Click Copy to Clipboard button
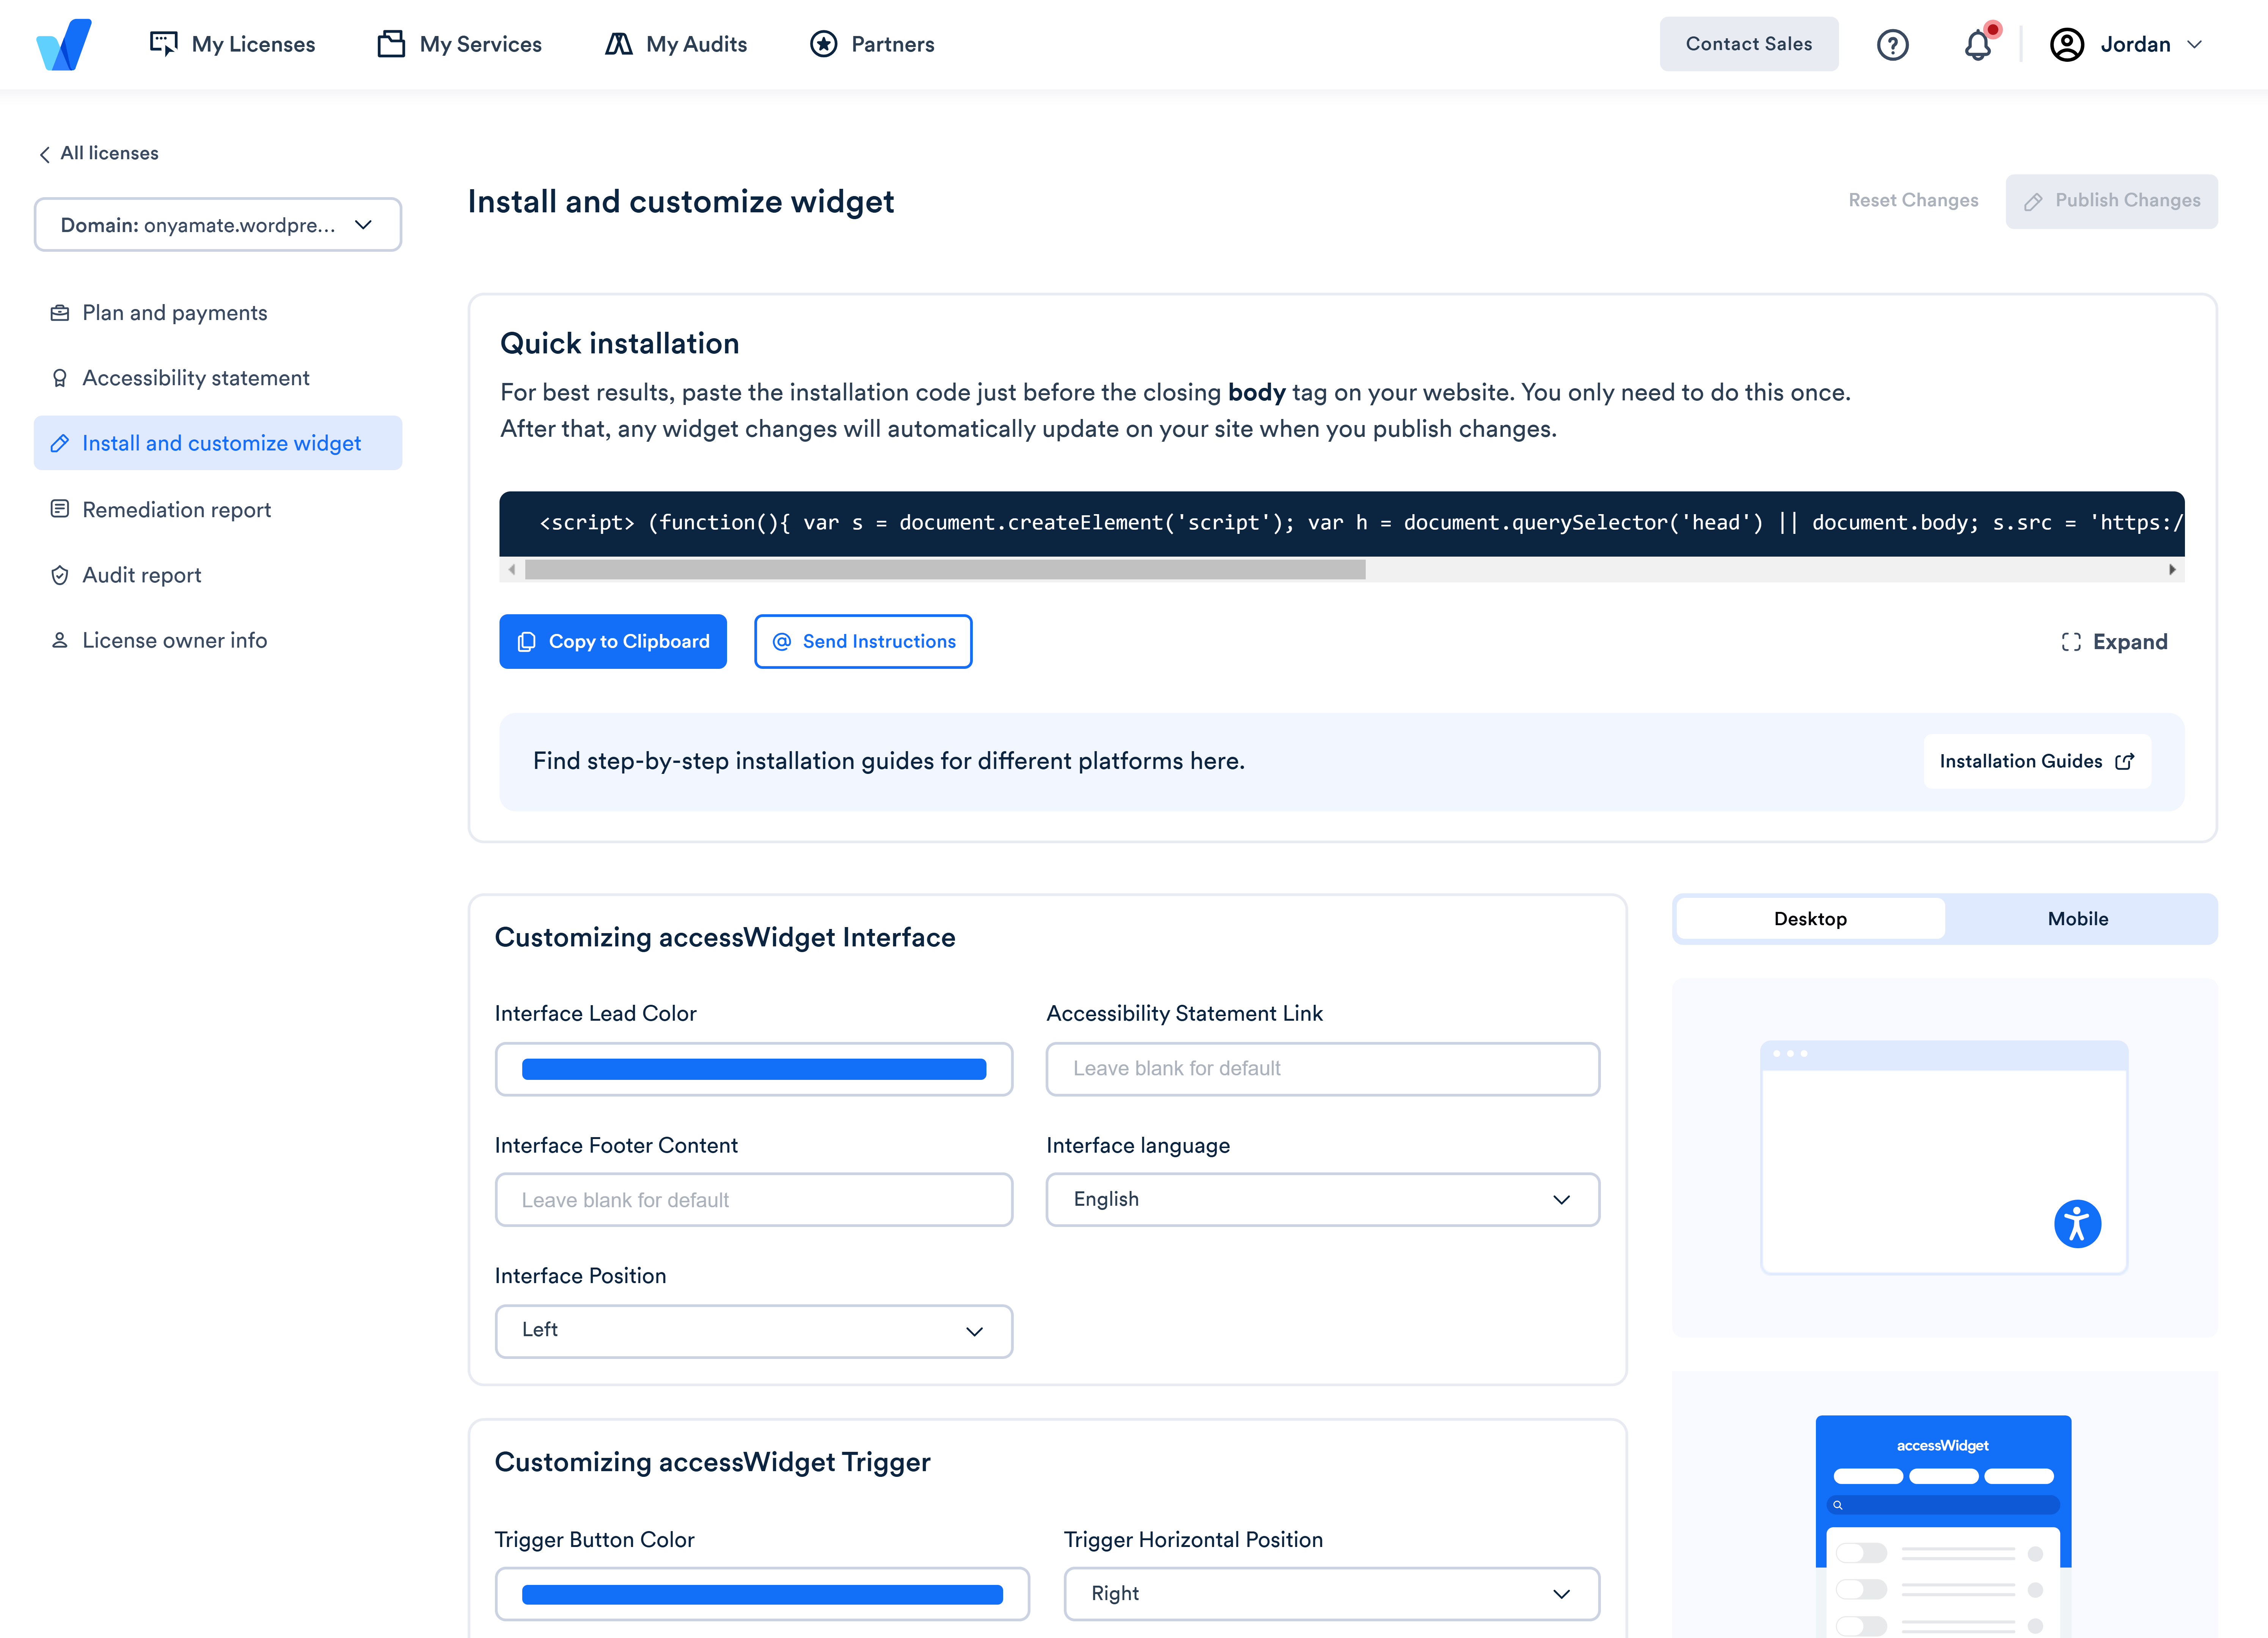This screenshot has height=1638, width=2268. click(x=612, y=642)
